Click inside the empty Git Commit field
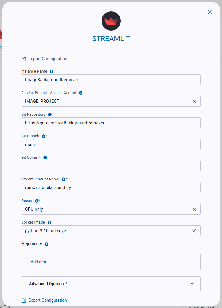This screenshot has height=308, width=222. [111, 166]
